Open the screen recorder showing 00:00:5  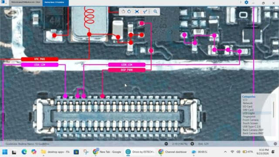point(200,152)
